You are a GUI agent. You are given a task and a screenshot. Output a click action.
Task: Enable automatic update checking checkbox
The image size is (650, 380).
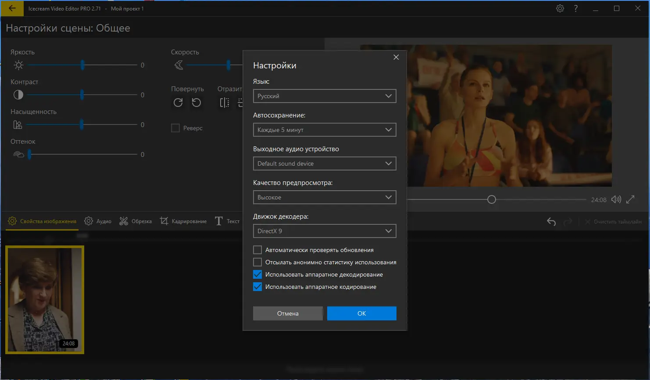click(x=257, y=250)
